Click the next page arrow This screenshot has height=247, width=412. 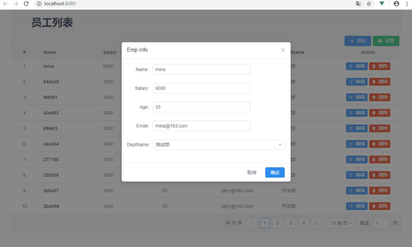316,223
